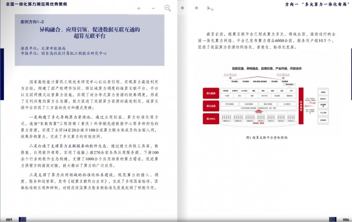Click the diagram heading 互联互通、异构融合、应用引领

(267, 68)
